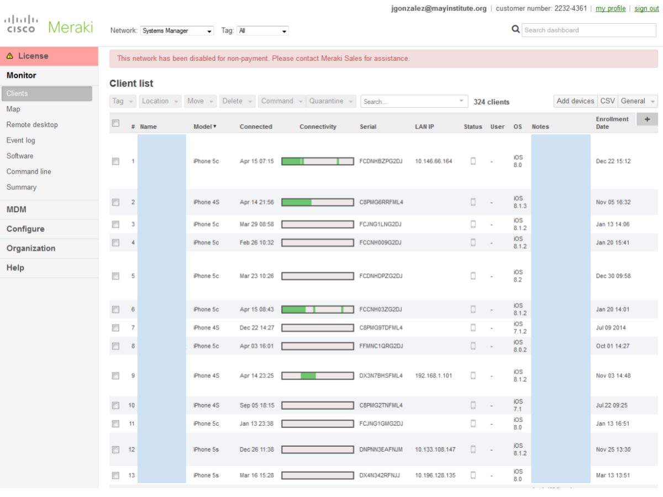Toggle the select-all clients checkbox

click(x=115, y=123)
